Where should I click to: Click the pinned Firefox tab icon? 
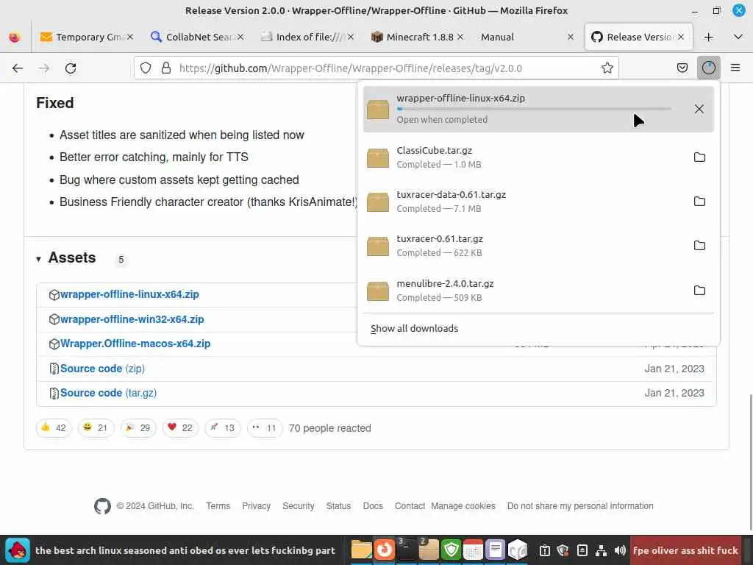(x=15, y=37)
